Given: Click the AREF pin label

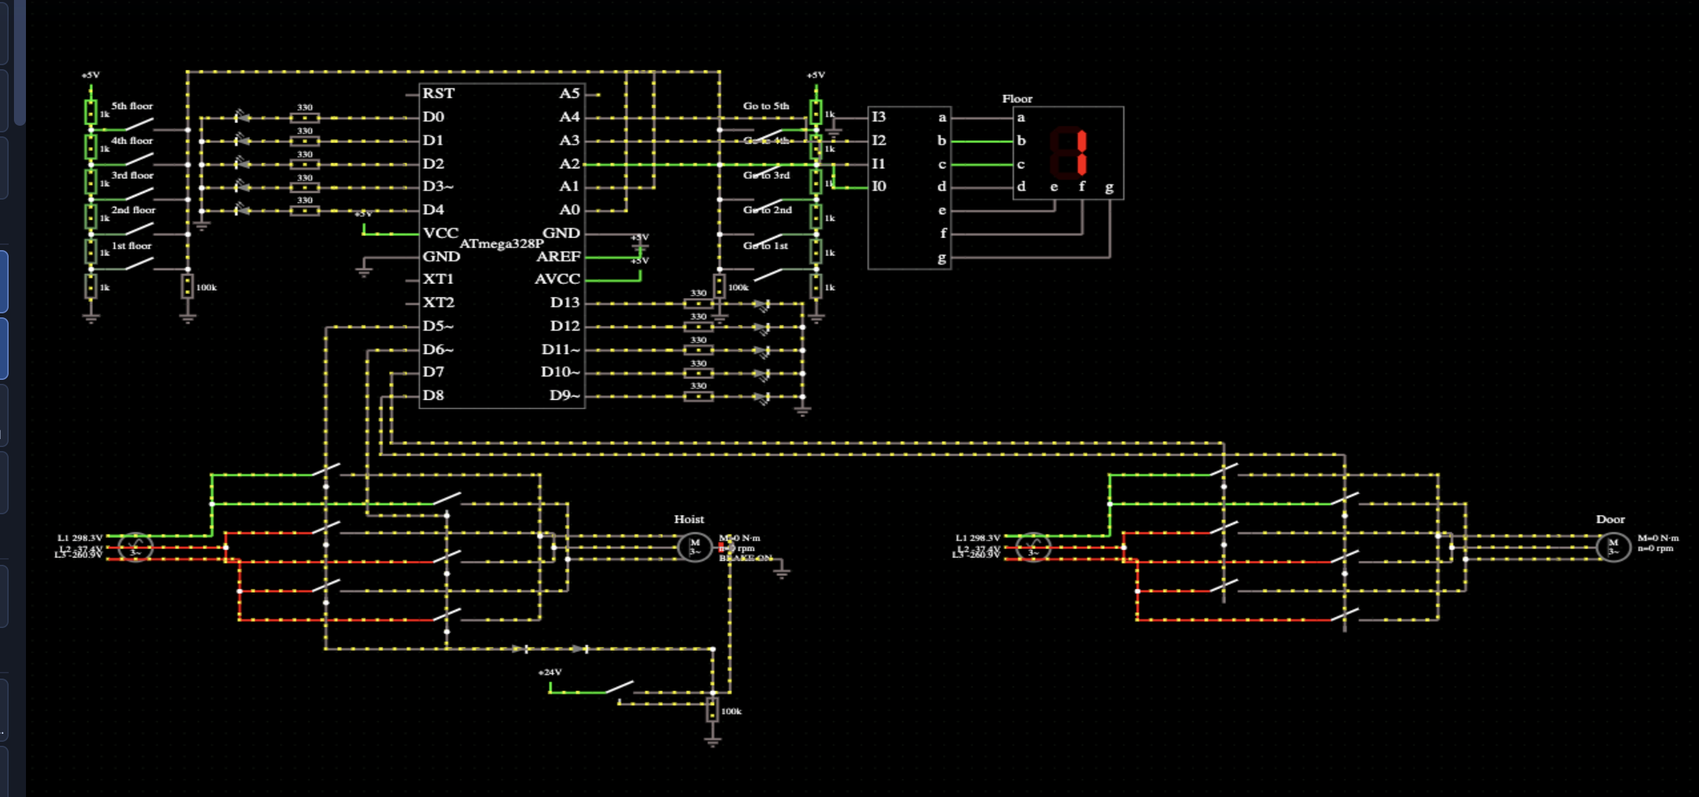Looking at the screenshot, I should (x=559, y=256).
